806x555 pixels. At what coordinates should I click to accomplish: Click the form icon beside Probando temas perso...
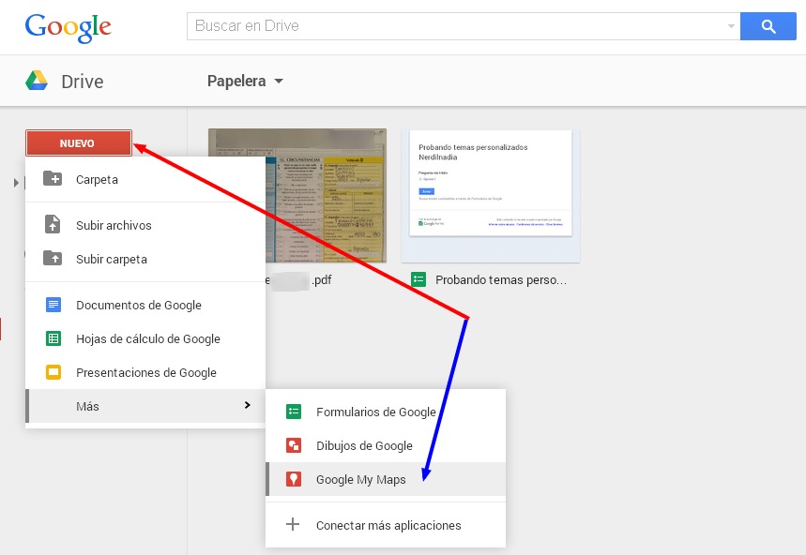(418, 279)
